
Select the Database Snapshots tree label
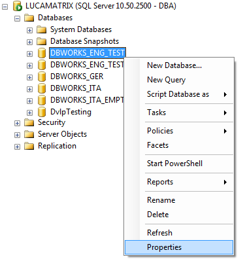pos(84,41)
